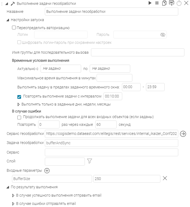Uncheck "Повторять выполнение задачи с интервалом"

[19, 97]
